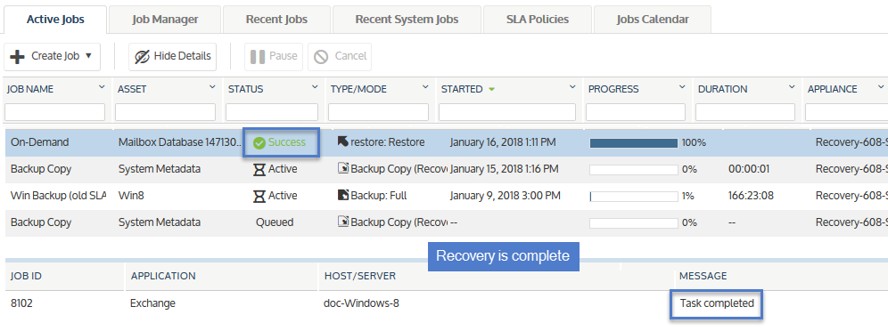Switch to the Active Jobs tab
Viewport: 888px width, 331px height.
[55, 20]
